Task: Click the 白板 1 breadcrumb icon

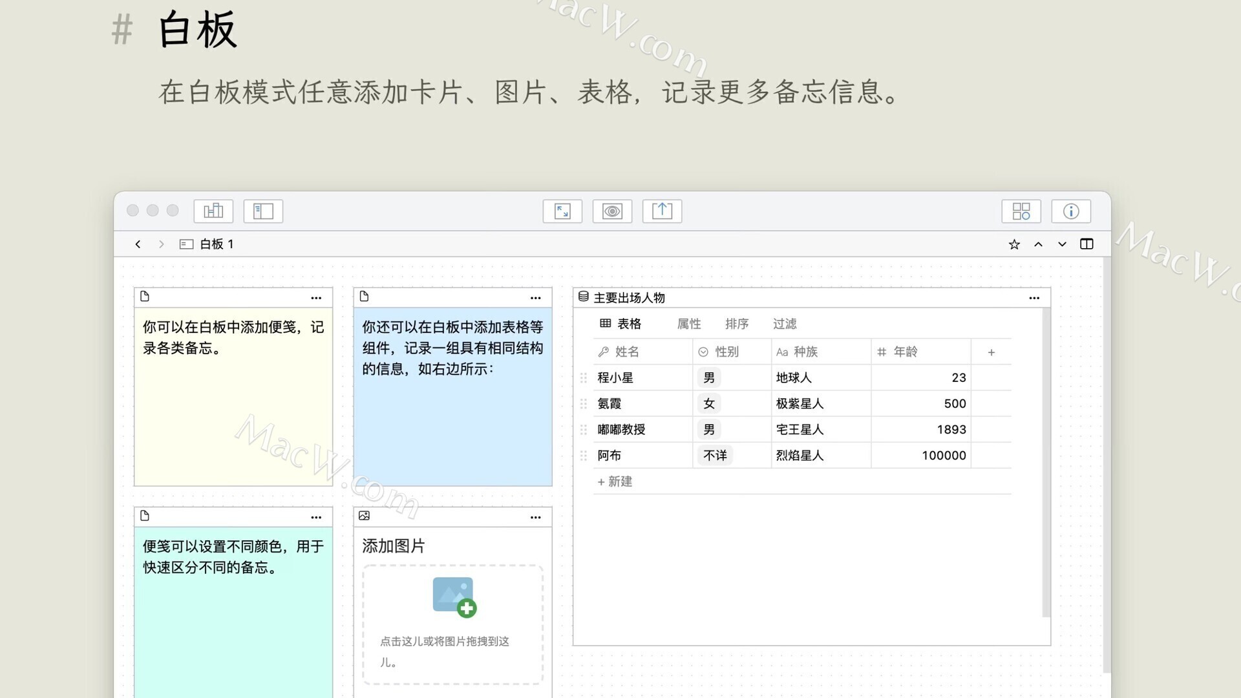Action: click(186, 244)
